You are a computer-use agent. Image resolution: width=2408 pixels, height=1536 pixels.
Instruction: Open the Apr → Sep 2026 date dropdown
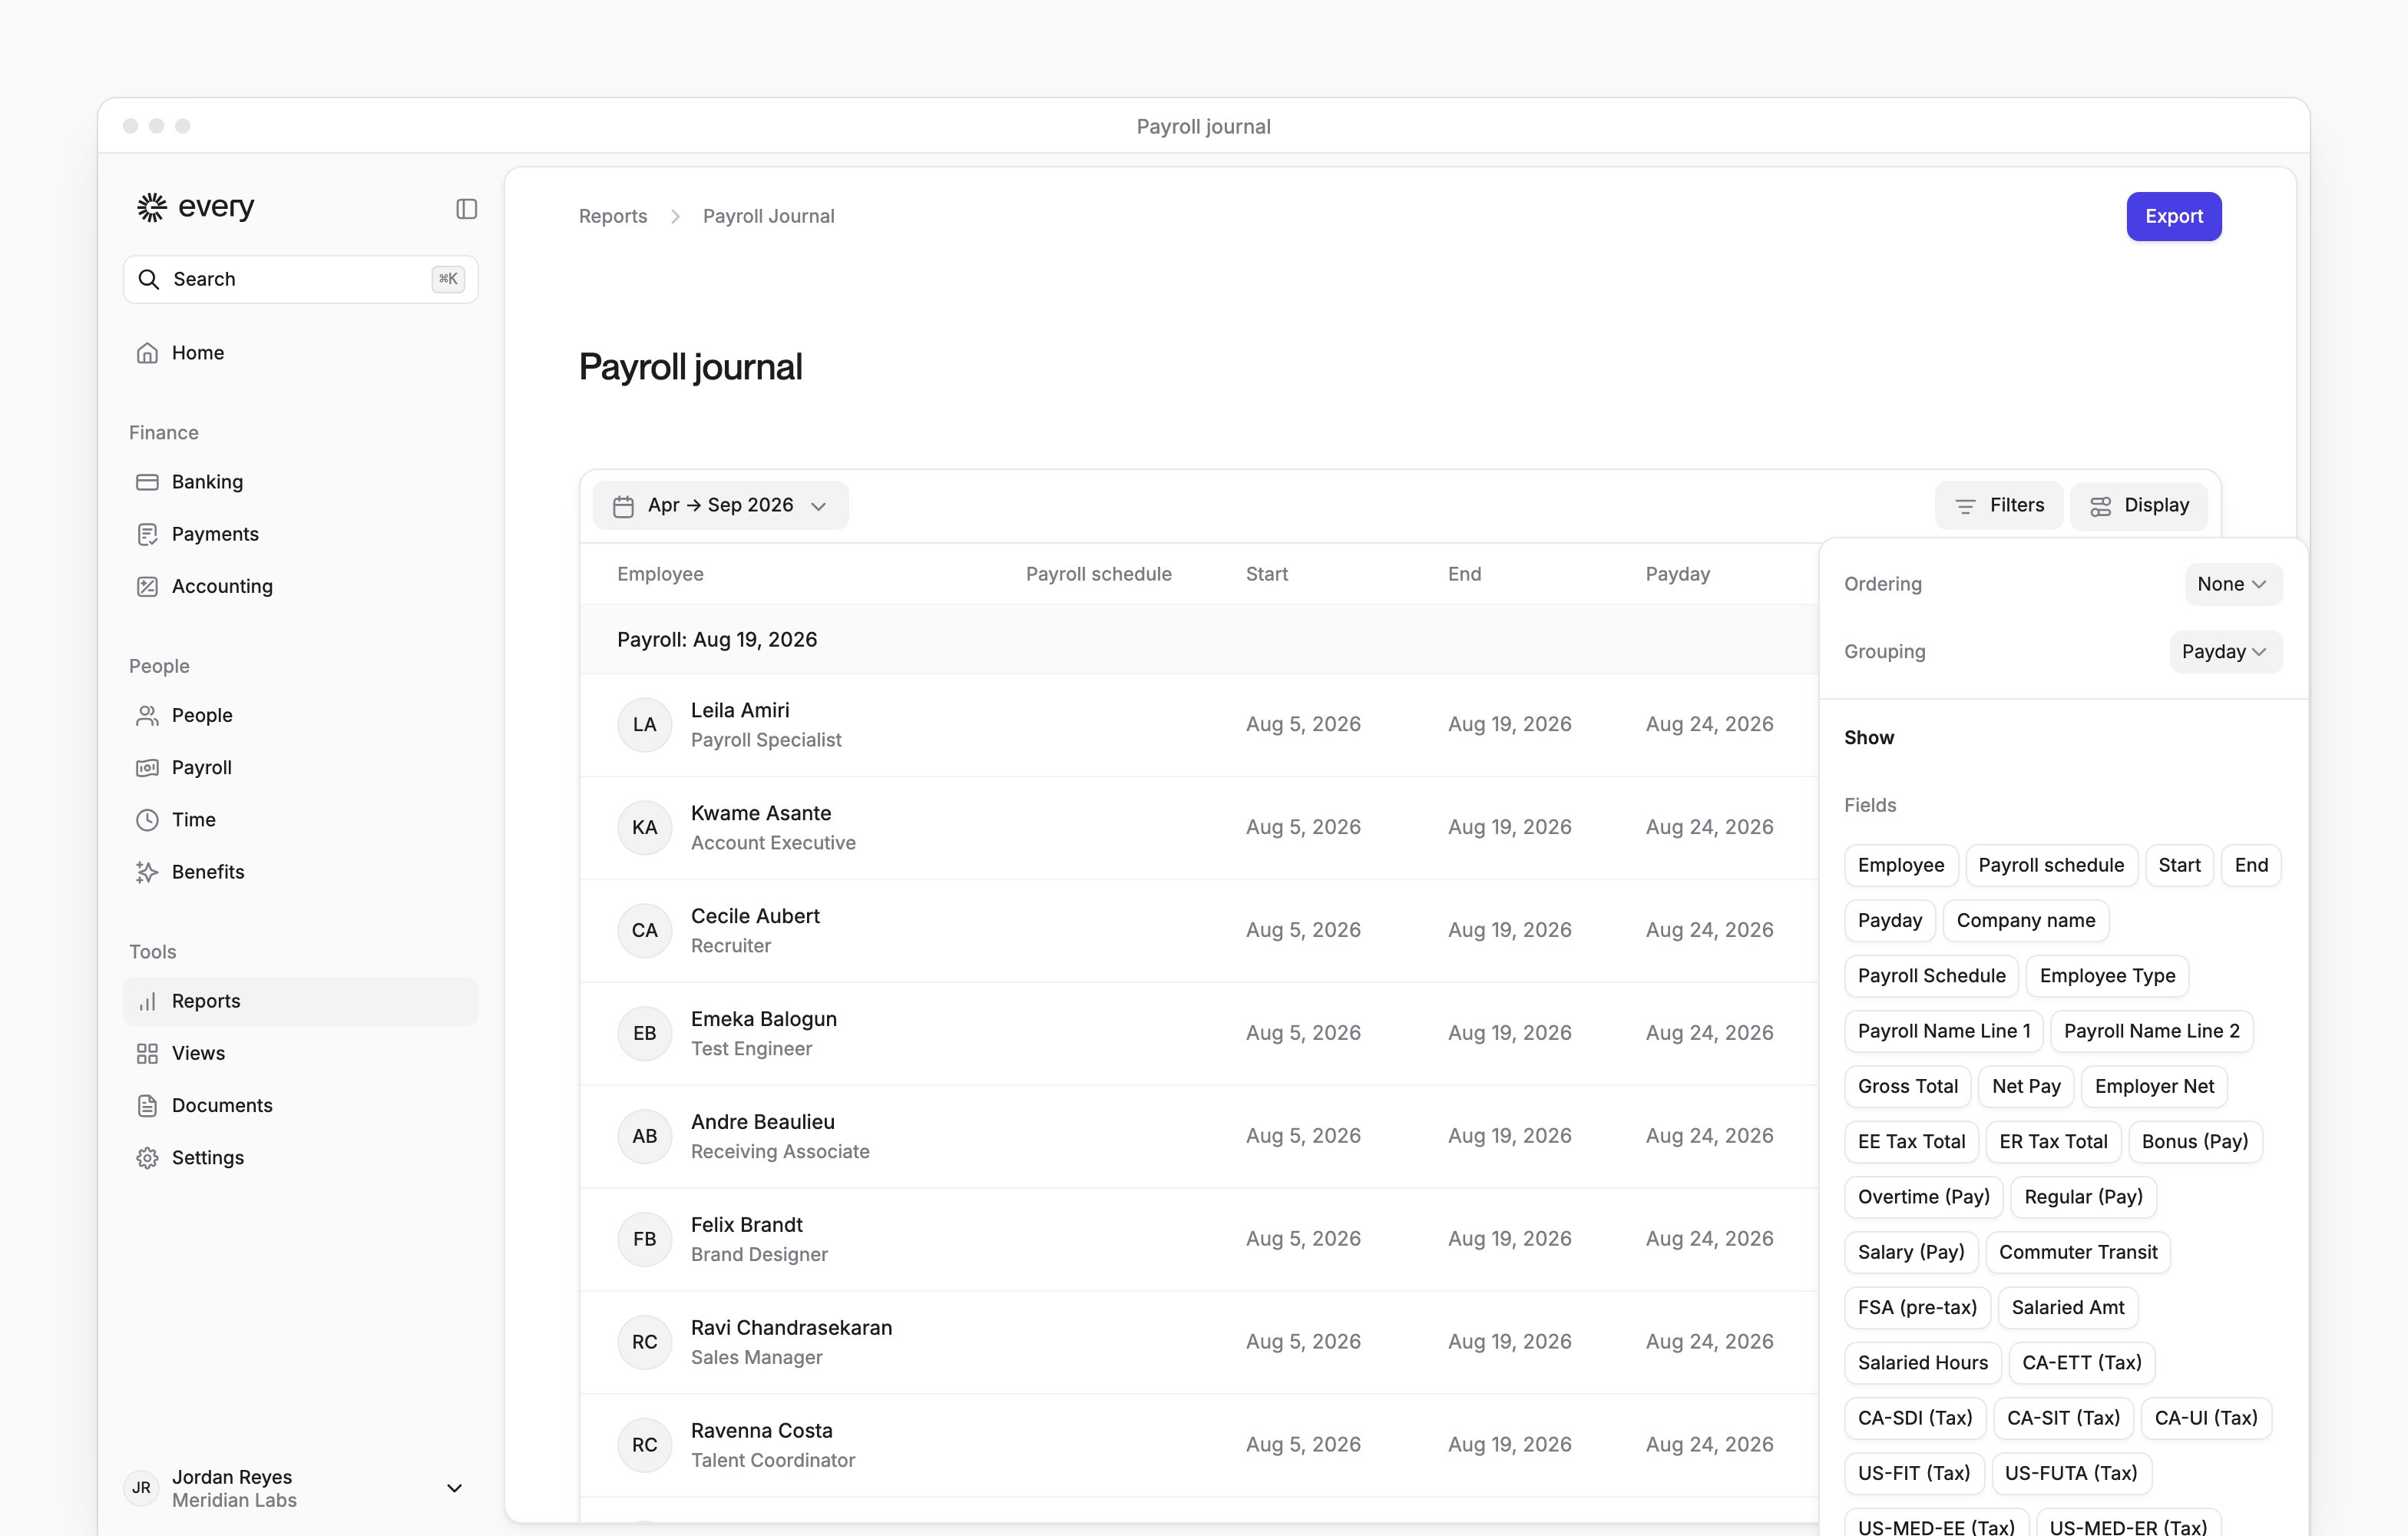coord(720,505)
